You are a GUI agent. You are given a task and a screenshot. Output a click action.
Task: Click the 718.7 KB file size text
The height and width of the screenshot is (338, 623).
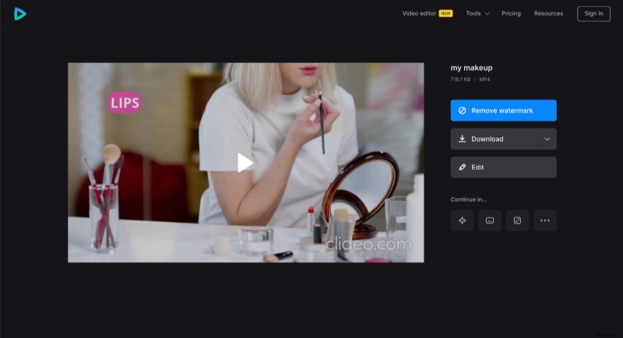pos(460,79)
